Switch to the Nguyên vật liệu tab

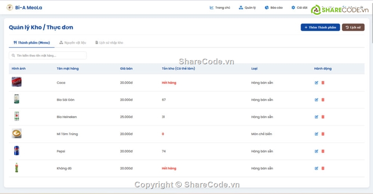coord(73,42)
